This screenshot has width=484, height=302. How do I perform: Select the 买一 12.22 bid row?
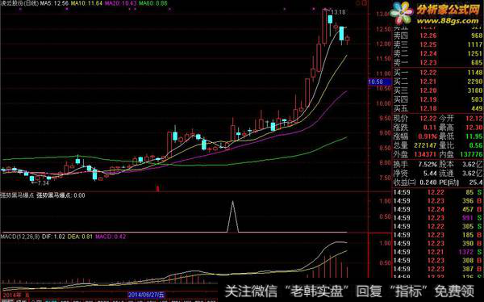click(x=438, y=73)
